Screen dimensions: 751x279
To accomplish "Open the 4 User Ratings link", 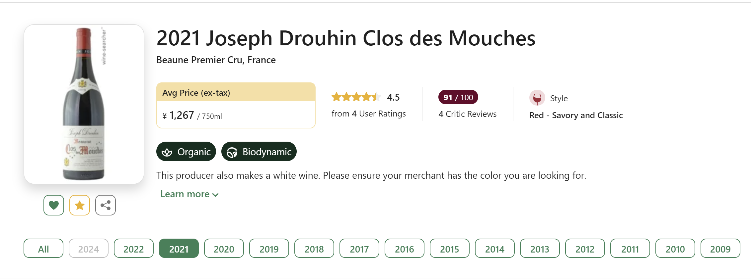I will pos(369,114).
